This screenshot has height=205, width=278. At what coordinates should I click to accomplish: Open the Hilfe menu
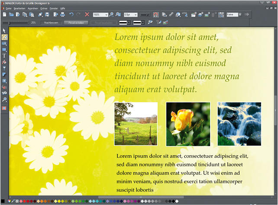coord(63,9)
